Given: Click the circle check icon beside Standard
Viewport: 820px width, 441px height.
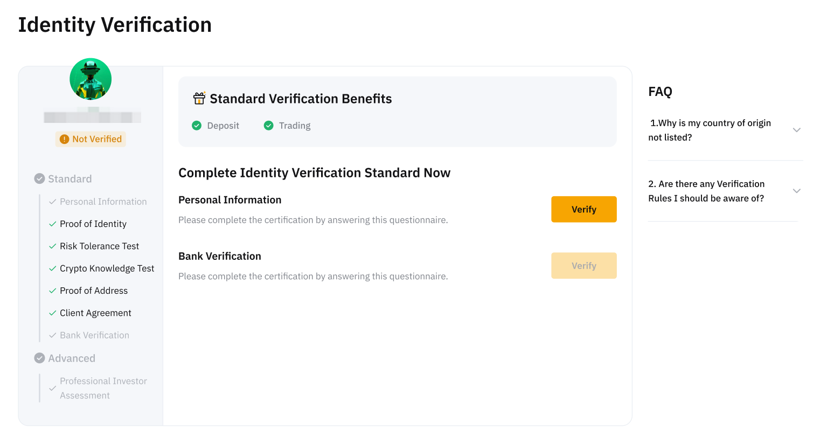Looking at the screenshot, I should click(x=39, y=178).
